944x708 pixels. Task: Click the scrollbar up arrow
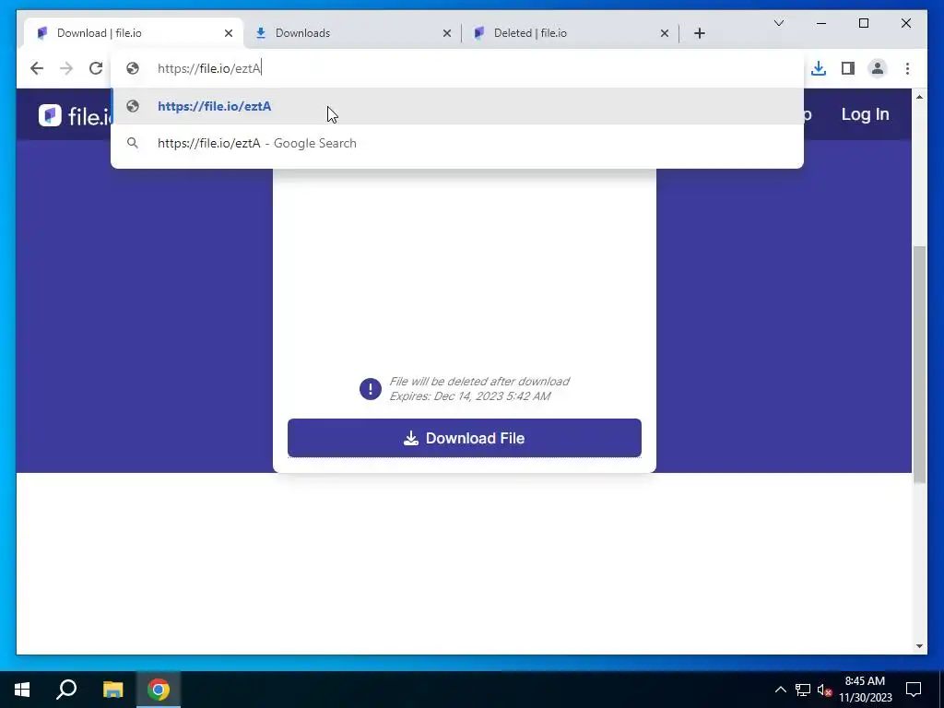tap(919, 97)
